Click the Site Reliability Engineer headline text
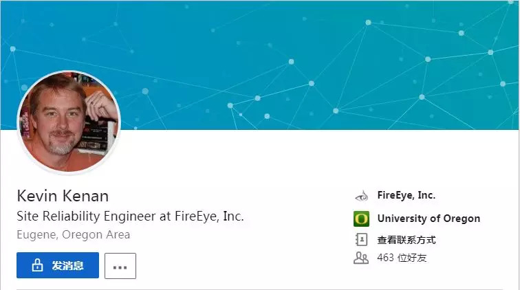 130,216
